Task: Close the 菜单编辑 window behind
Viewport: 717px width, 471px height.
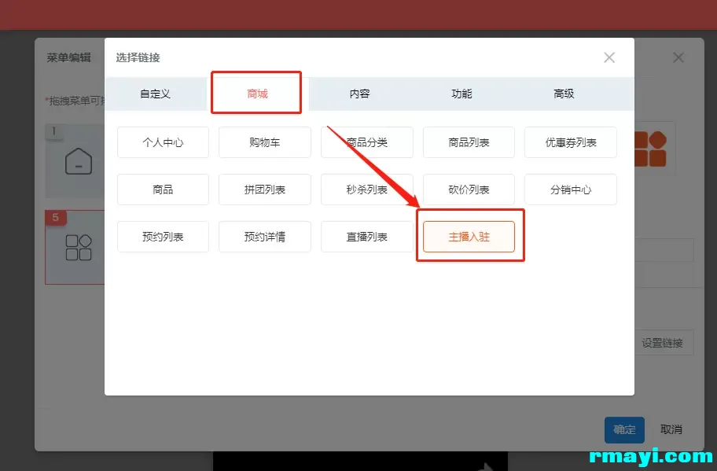Action: click(678, 57)
